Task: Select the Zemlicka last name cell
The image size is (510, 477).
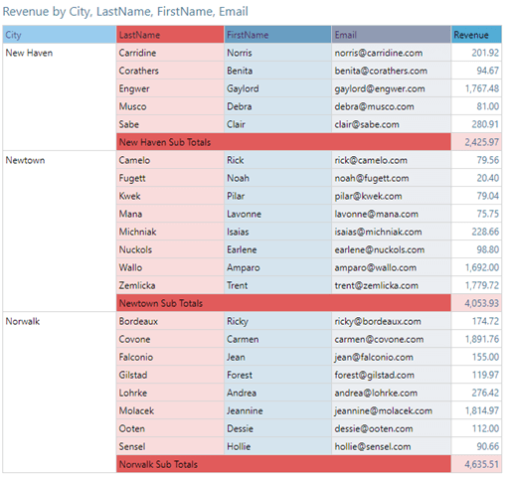Action: point(170,285)
